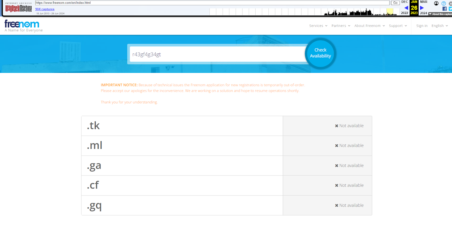This screenshot has width=452, height=228.
Task: Select year 2024 in Wayback toolbar
Action: [x=423, y=13]
